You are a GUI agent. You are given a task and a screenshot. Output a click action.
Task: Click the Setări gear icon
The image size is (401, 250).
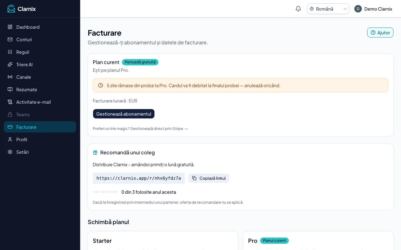(x=10, y=152)
